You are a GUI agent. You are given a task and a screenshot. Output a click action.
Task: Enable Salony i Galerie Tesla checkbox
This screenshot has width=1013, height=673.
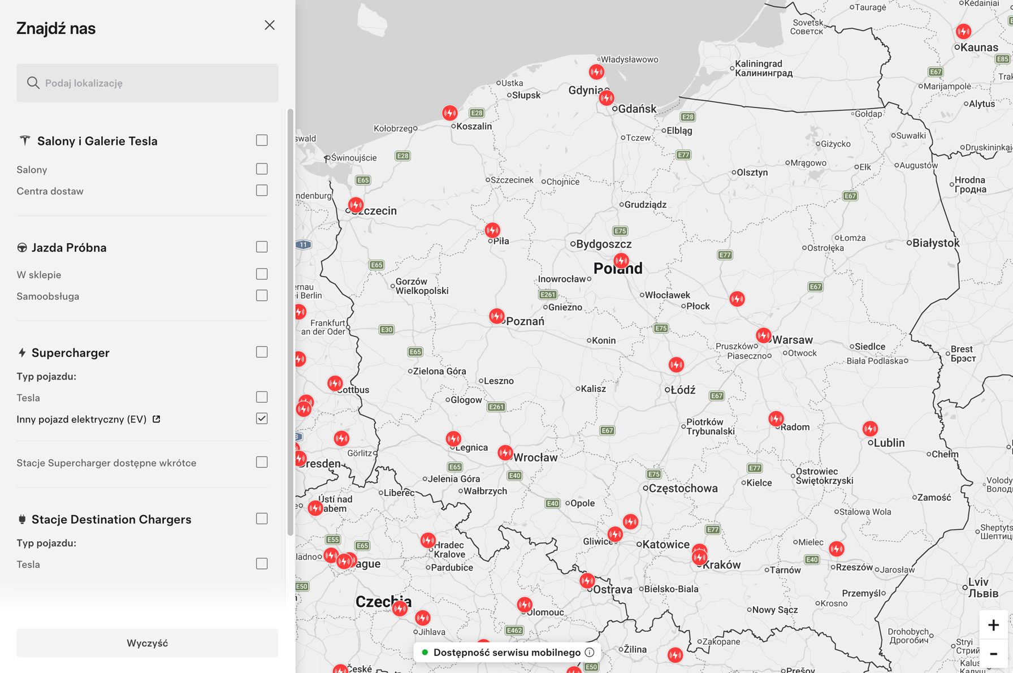[x=262, y=140]
